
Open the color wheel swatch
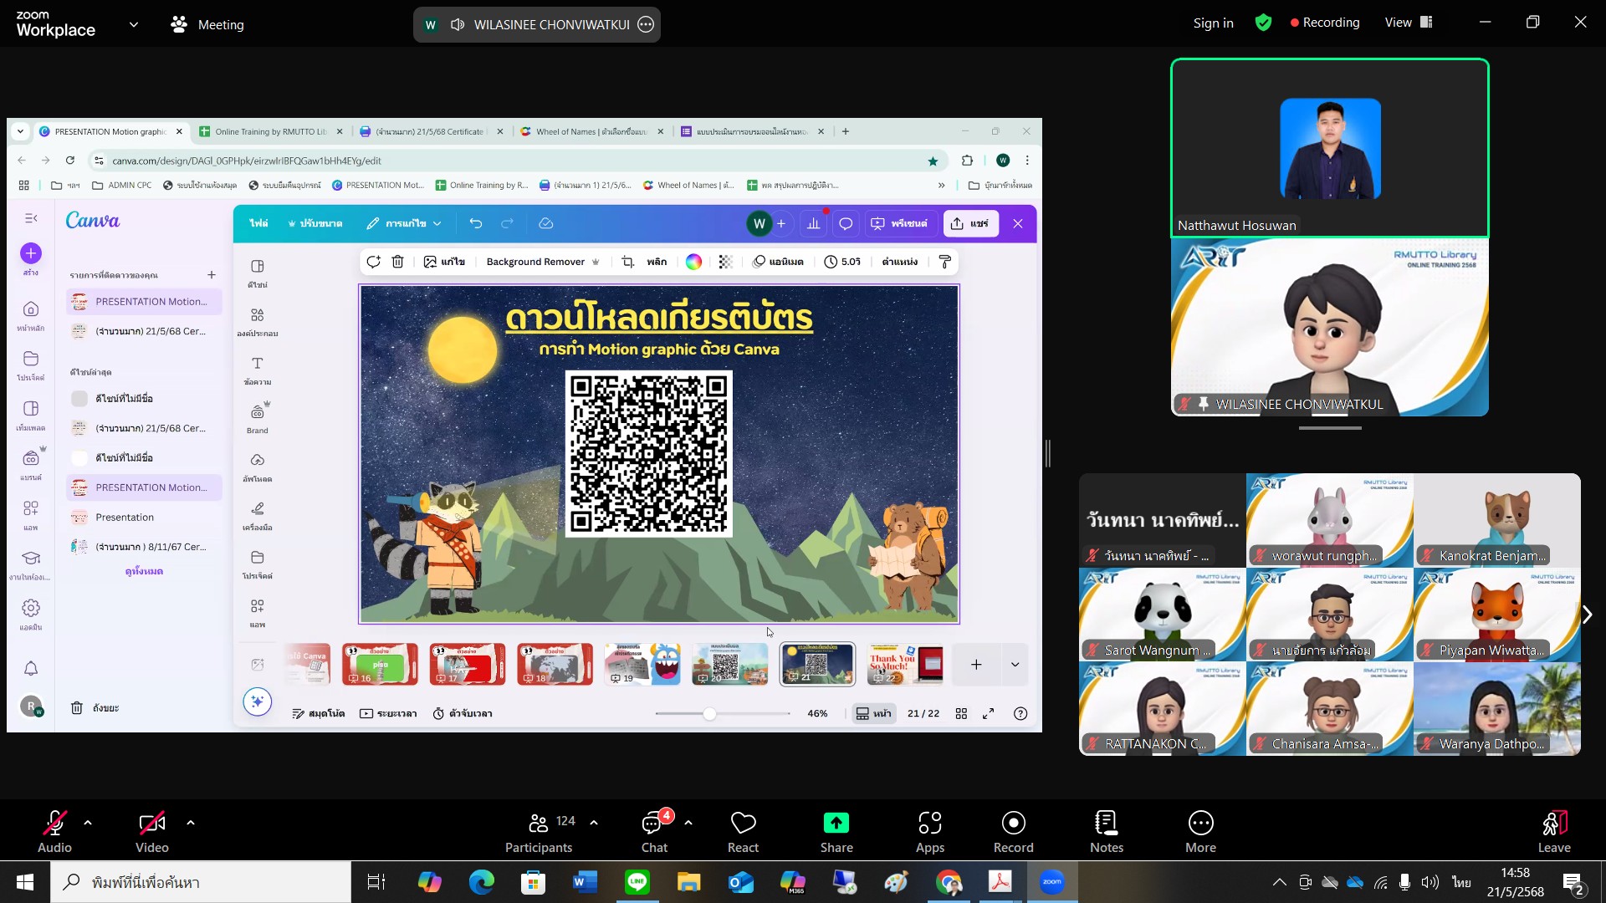[693, 262]
